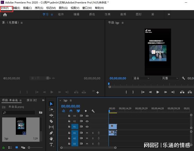The width and height of the screenshot is (194, 151).
Task: Expand hidden project panel tabs chevron
Action: coord(43,100)
